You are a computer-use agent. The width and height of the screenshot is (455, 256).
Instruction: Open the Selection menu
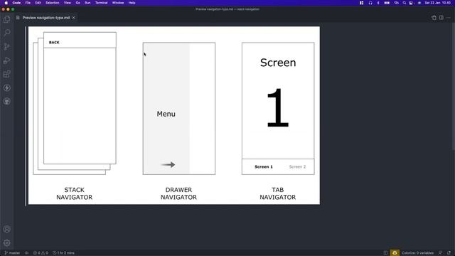52,3
